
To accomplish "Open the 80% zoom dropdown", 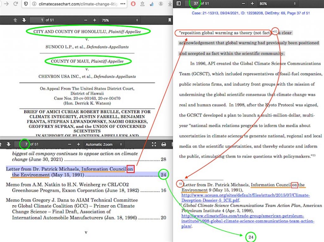I will pos(277,3).
